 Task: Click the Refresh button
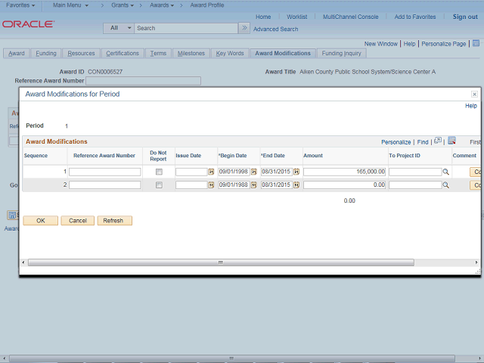coord(114,221)
